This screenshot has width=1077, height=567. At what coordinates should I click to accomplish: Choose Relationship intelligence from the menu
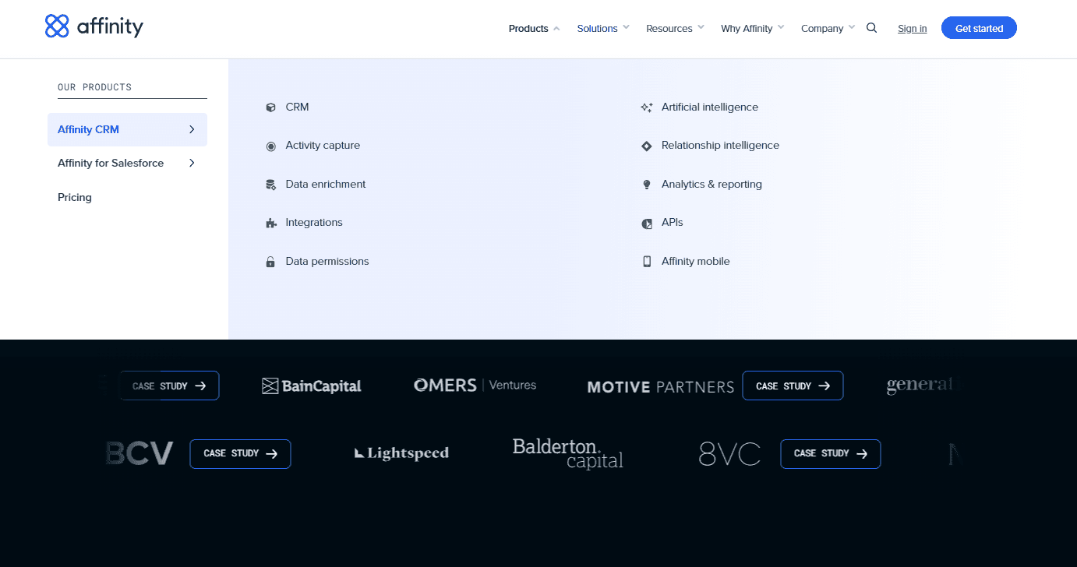pos(720,146)
